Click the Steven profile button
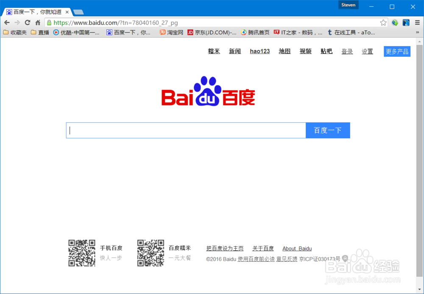The image size is (424, 294). click(x=348, y=5)
